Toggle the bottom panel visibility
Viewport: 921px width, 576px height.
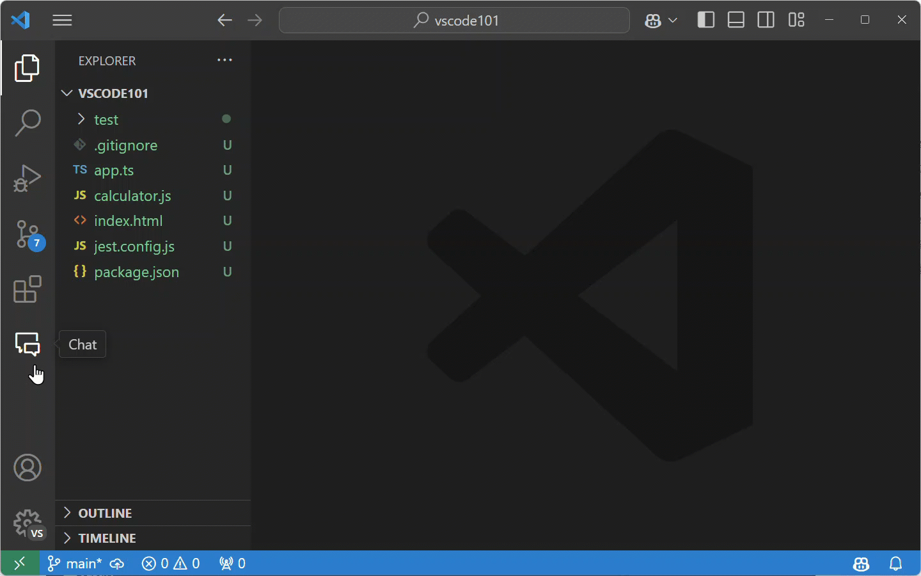736,20
